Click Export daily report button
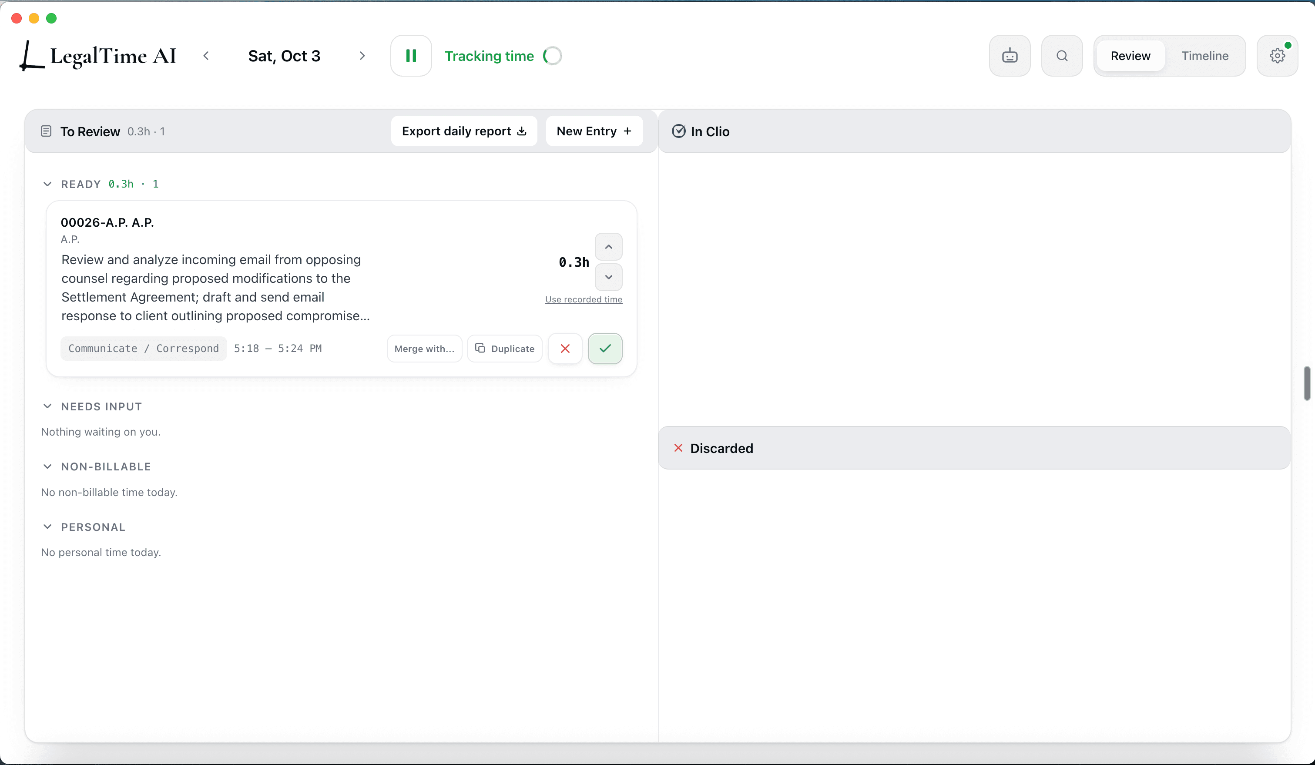Image resolution: width=1315 pixels, height=765 pixels. coord(464,131)
